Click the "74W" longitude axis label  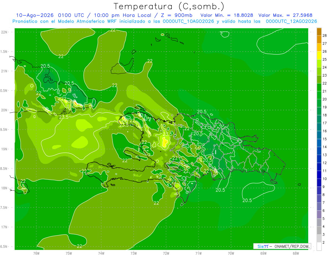click(x=101, y=253)
